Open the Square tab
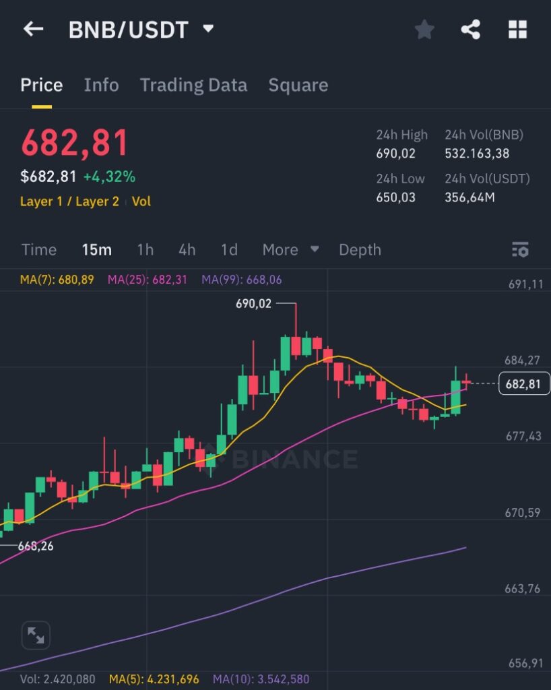 pos(298,86)
